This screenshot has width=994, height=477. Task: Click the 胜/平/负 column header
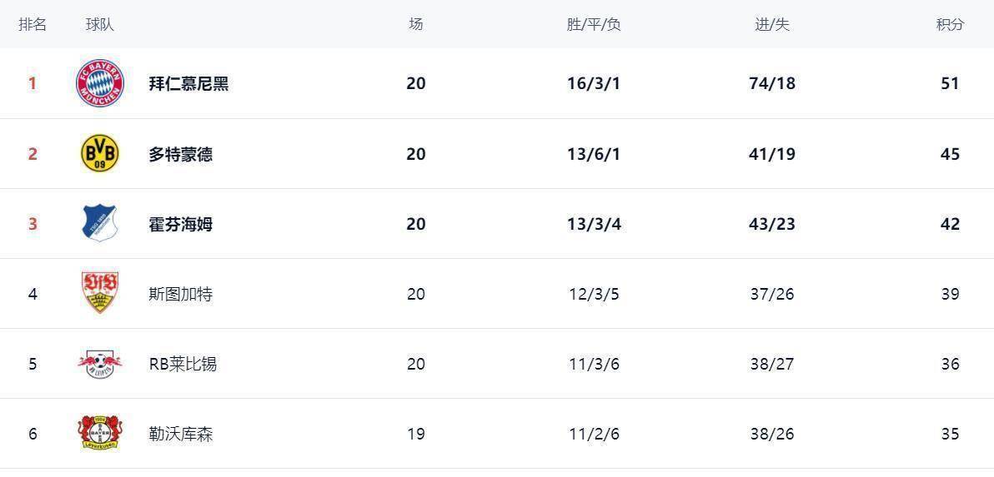coord(594,24)
